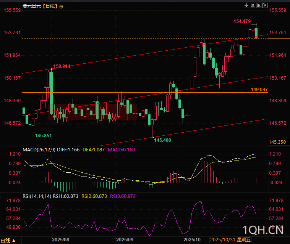
Task: Toggle the crosshair cursor icon
Action: (x=246, y=6)
